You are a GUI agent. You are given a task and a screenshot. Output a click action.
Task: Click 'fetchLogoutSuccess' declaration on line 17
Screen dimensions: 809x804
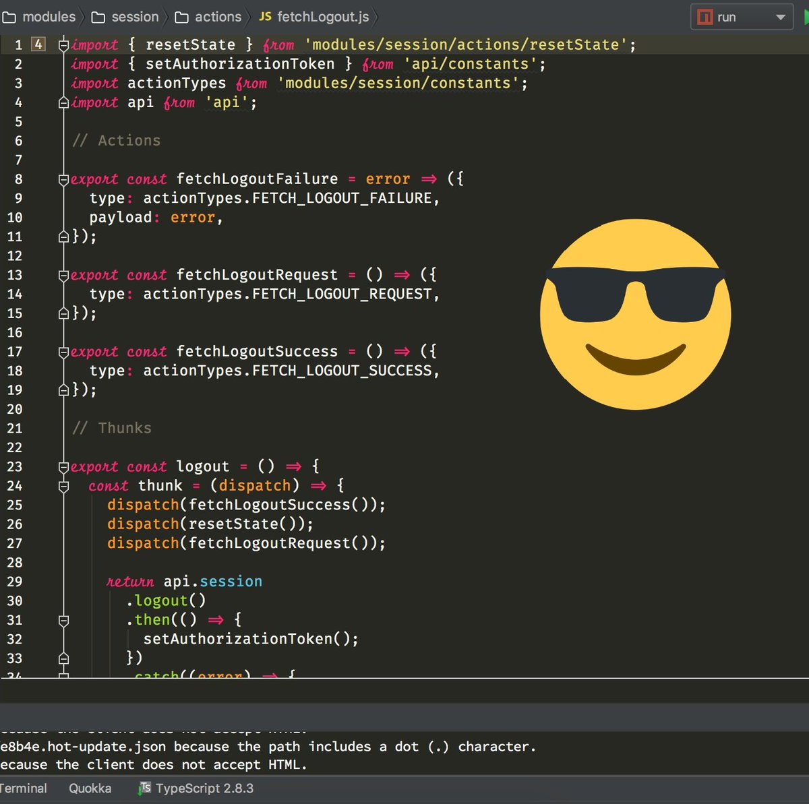tap(257, 351)
